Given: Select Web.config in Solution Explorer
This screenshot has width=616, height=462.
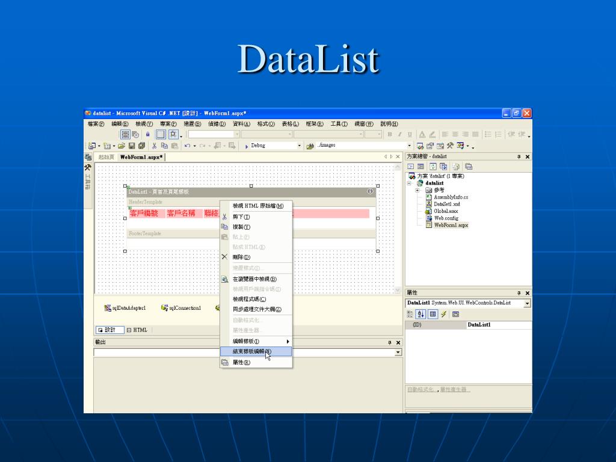Looking at the screenshot, I should (446, 218).
